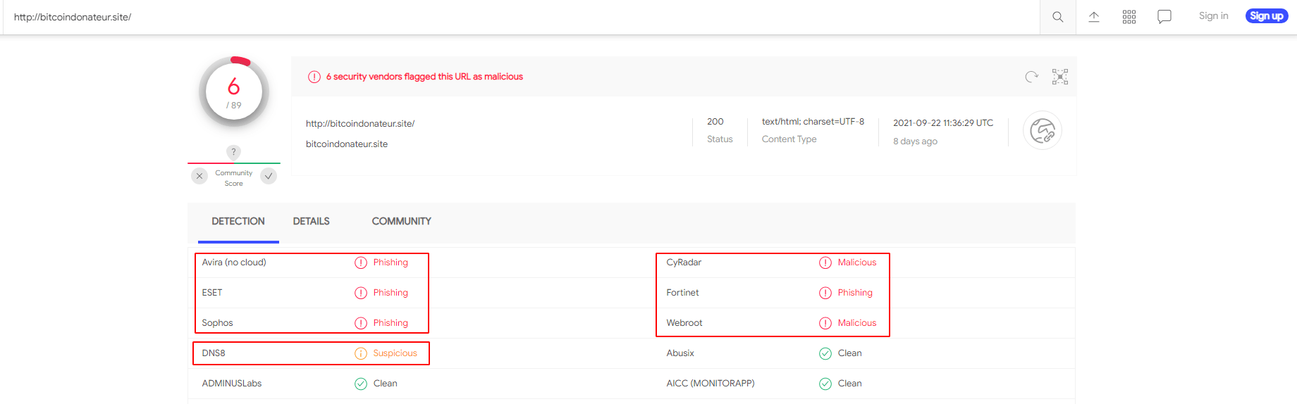Viewport: 1297px width, 404px height.
Task: Click the Webroot malicious alert icon
Action: click(825, 323)
